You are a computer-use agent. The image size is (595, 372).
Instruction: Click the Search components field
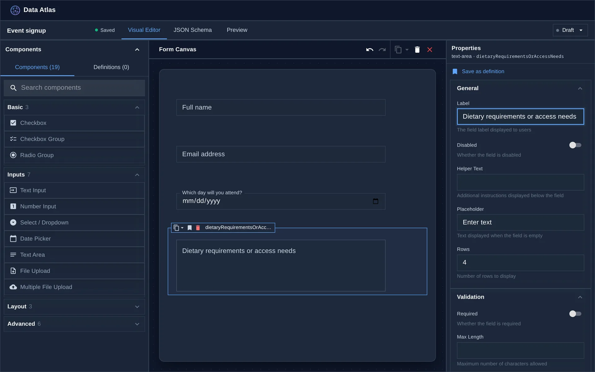(74, 88)
